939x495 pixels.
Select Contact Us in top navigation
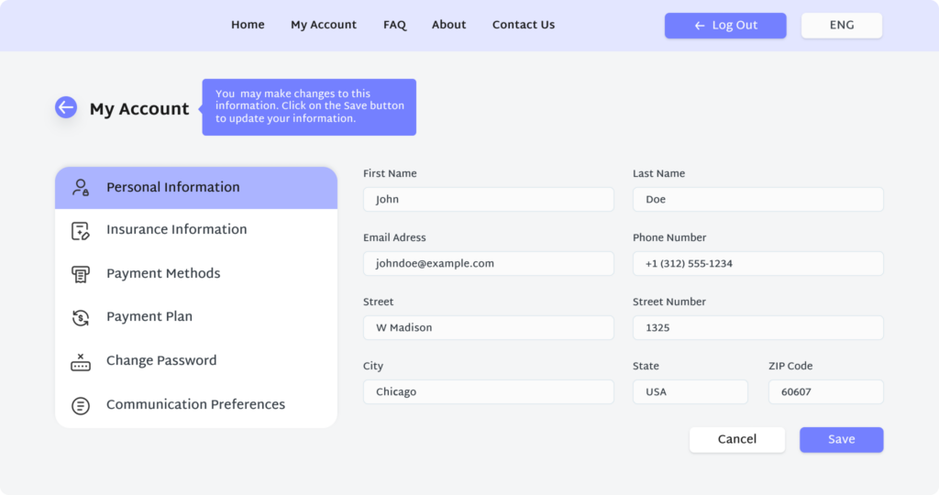[523, 25]
